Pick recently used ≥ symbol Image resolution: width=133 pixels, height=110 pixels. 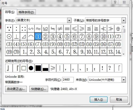pos(53,68)
